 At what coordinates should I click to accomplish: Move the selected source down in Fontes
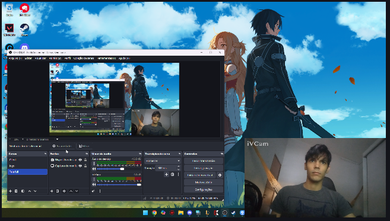pyautogui.click(x=77, y=191)
